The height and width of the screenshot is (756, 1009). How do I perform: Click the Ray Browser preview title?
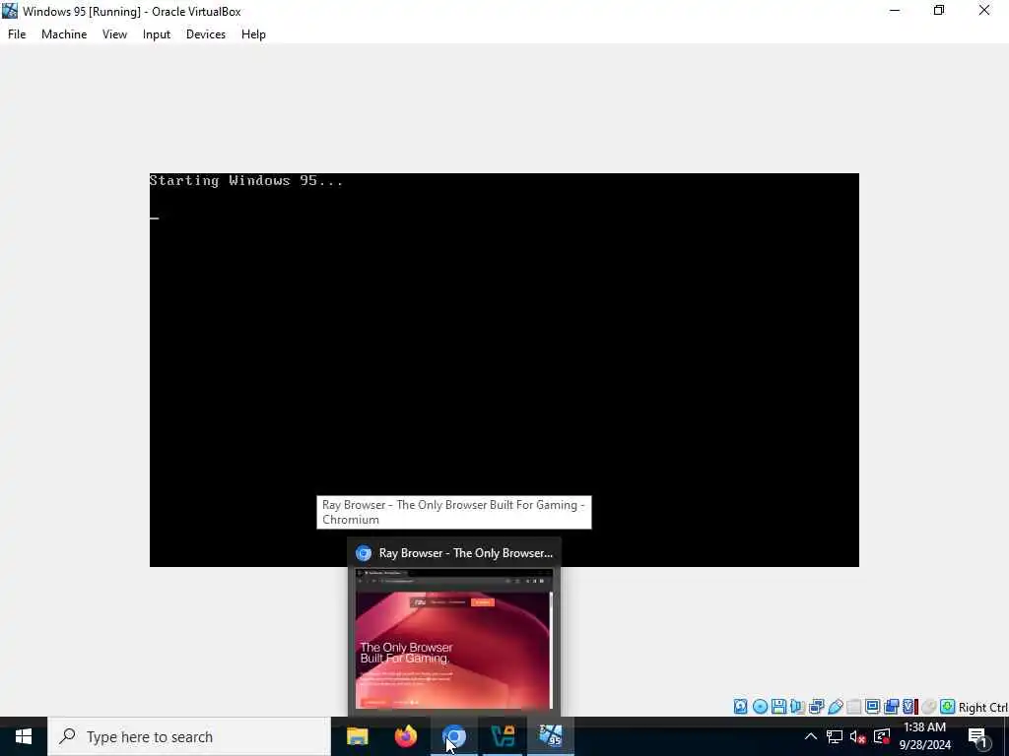466,553
